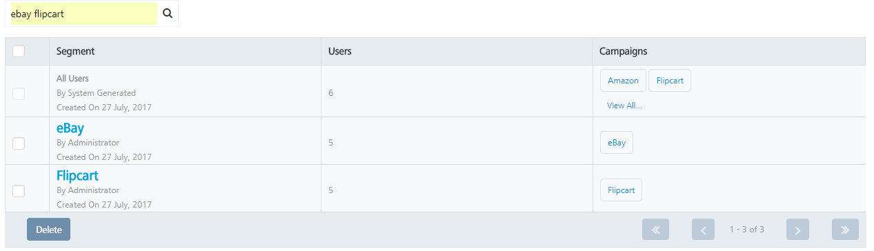This screenshot has width=874, height=251.
Task: Delete the selected segments
Action: point(48,230)
